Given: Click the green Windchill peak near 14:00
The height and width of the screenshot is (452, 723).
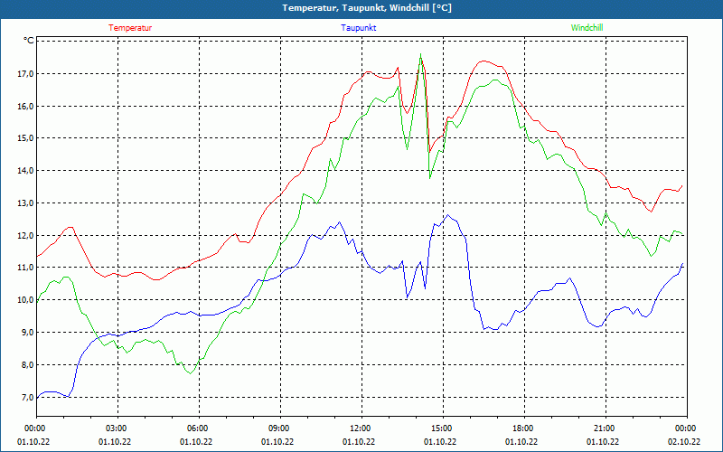Looking at the screenshot, I should pos(420,54).
